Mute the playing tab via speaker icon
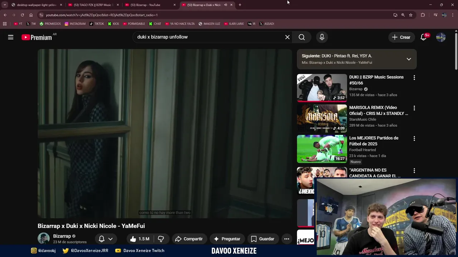The image size is (458, 257). coord(225,5)
